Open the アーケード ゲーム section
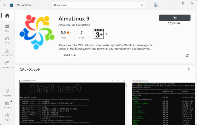 [7, 52]
